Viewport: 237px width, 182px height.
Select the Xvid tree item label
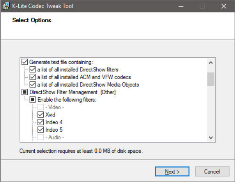(50, 115)
